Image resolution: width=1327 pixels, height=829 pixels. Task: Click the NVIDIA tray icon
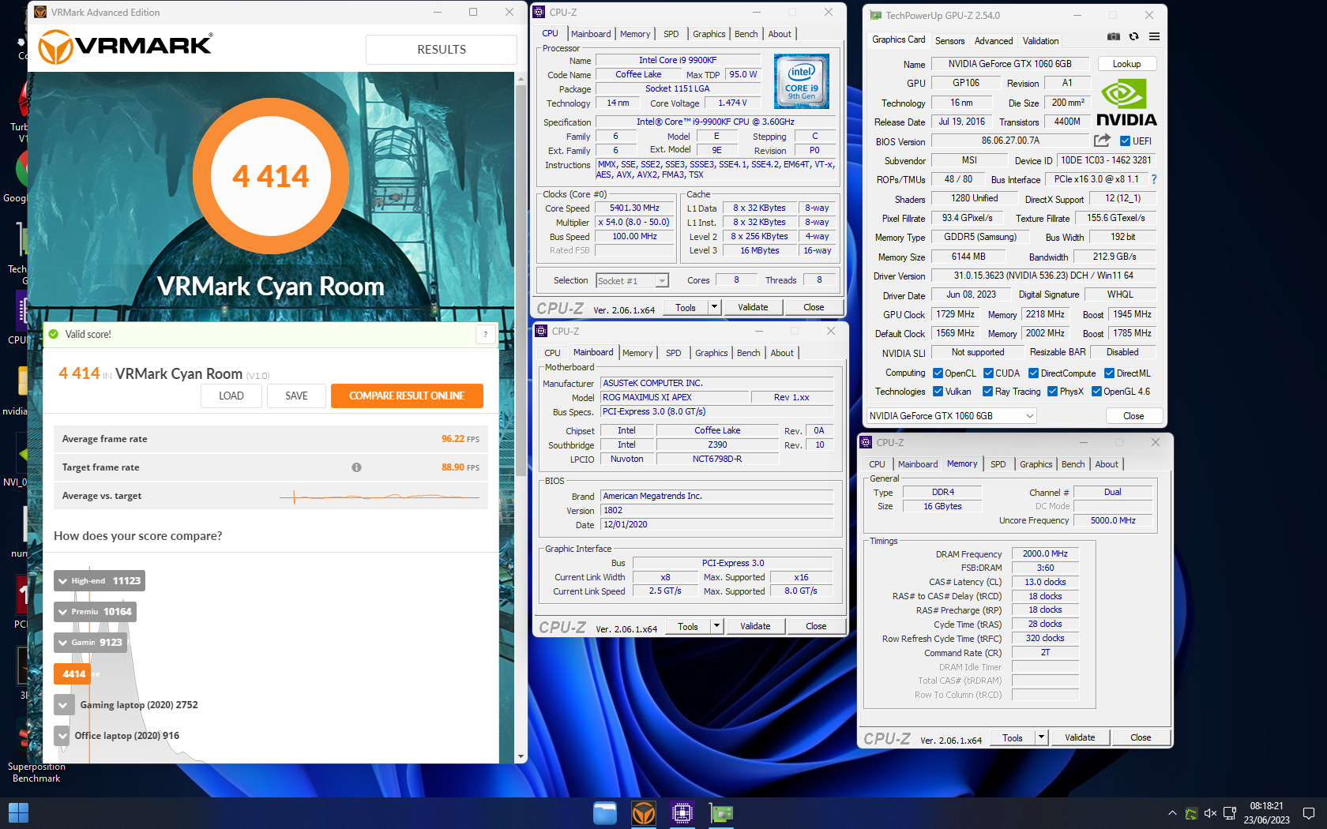click(x=1190, y=812)
